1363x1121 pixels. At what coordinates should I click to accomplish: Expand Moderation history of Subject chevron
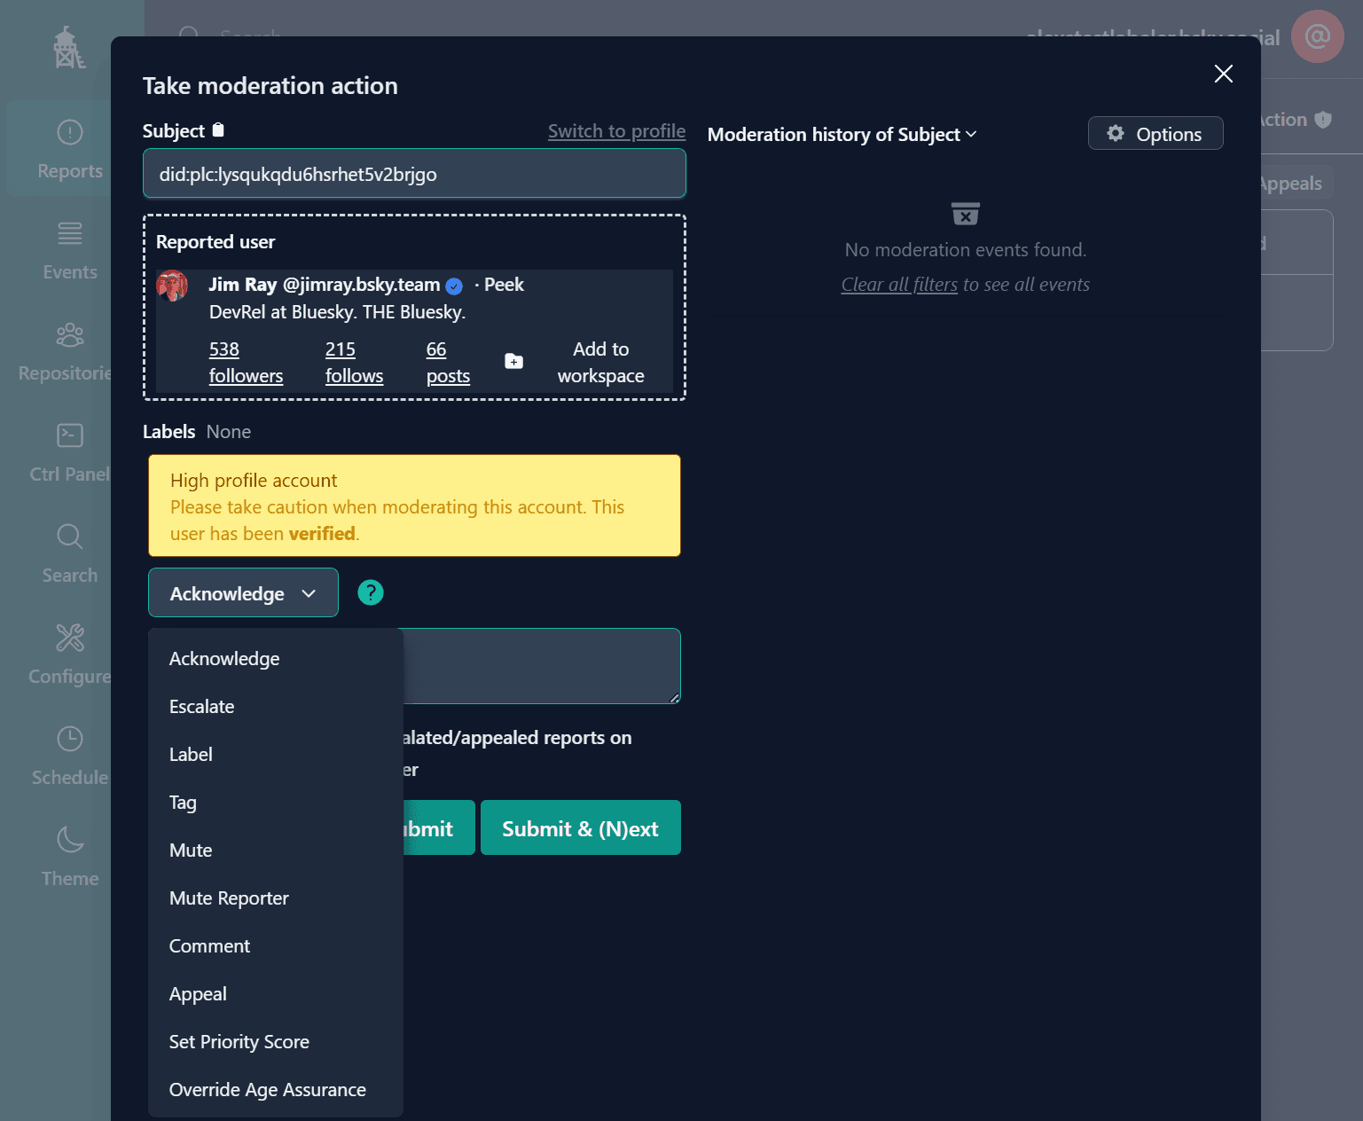tap(971, 134)
